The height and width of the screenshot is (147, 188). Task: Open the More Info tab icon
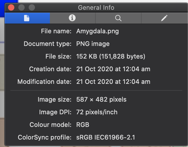click(x=72, y=18)
